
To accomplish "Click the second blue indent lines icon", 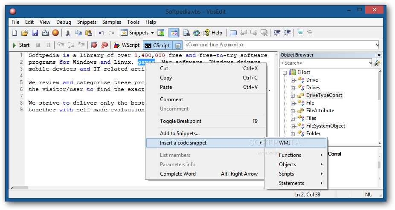I will coord(287,33).
